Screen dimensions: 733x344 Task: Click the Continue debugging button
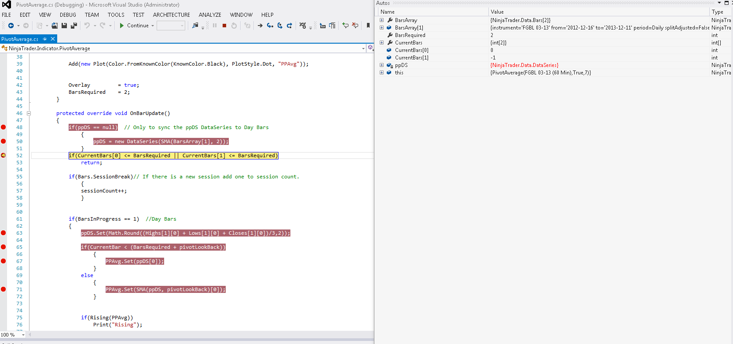[134, 26]
